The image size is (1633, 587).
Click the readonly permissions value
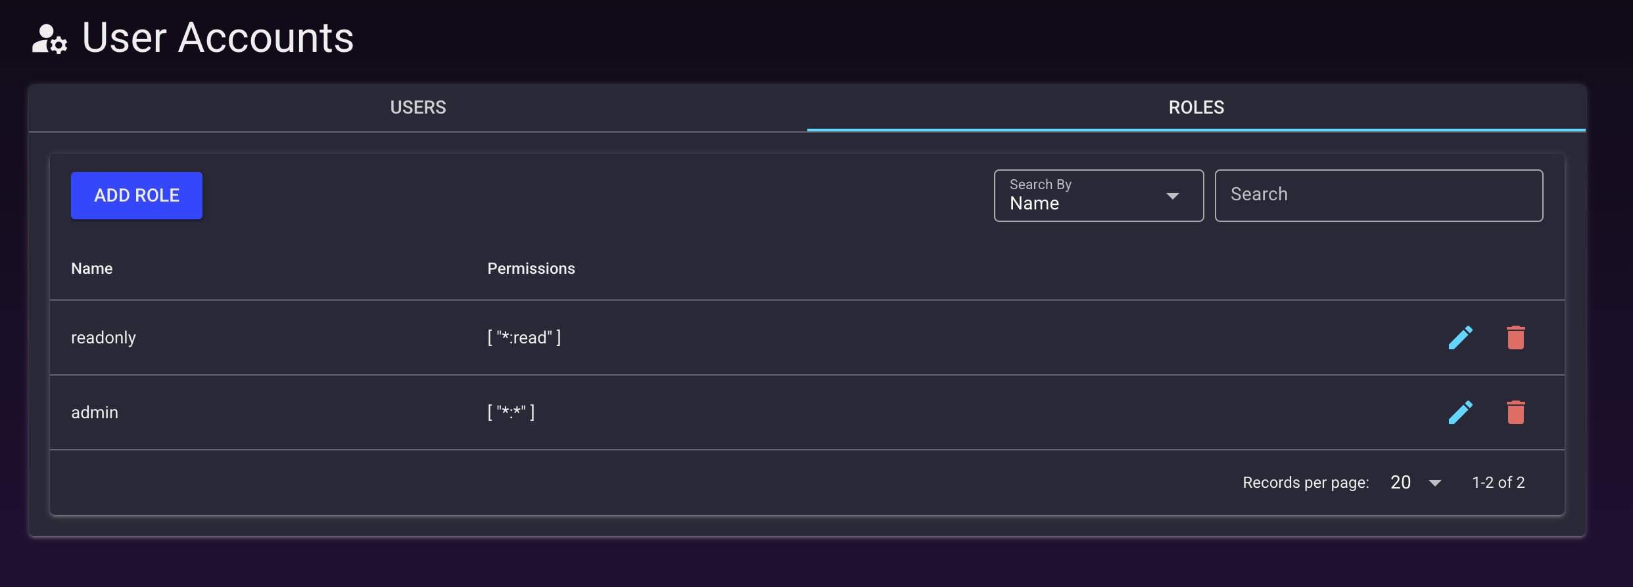coord(524,337)
